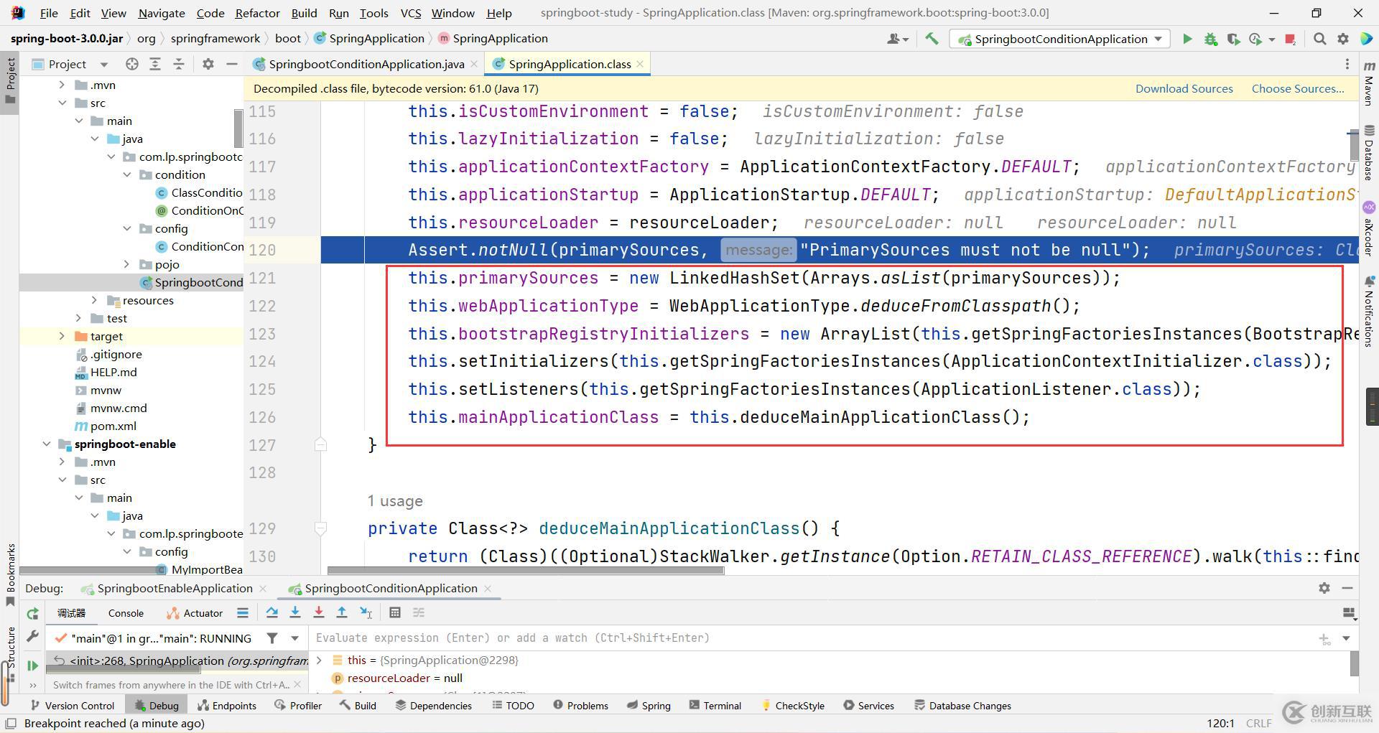Switch to the Console tab
This screenshot has height=733, width=1379.
coord(126,613)
